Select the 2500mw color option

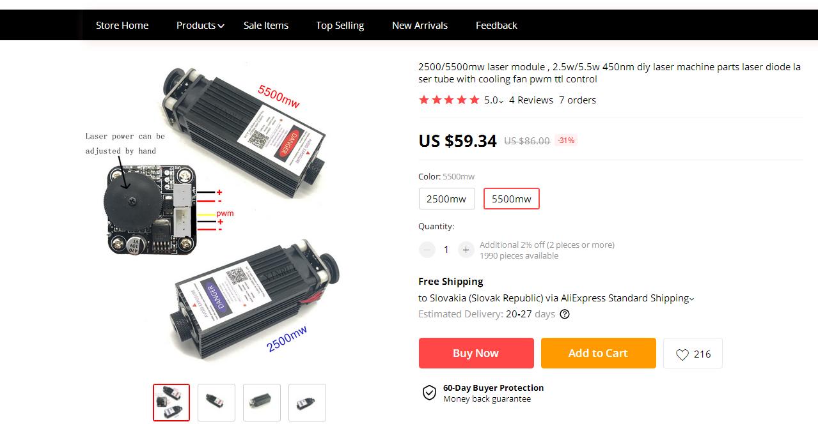(446, 199)
